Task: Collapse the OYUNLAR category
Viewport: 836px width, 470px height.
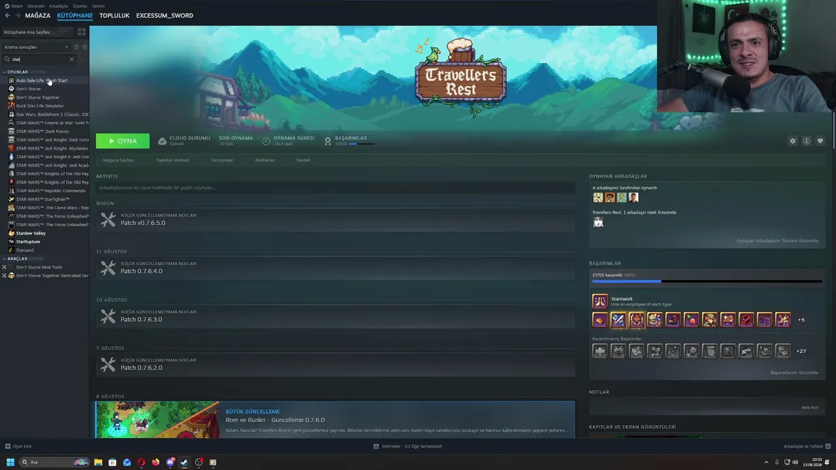Action: pos(4,72)
